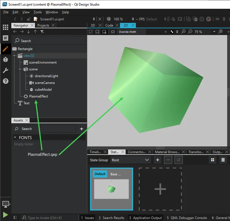Viewport: 230px width, 221px height.
Task: Collapse the view3D tree node
Action: [x=14, y=56]
